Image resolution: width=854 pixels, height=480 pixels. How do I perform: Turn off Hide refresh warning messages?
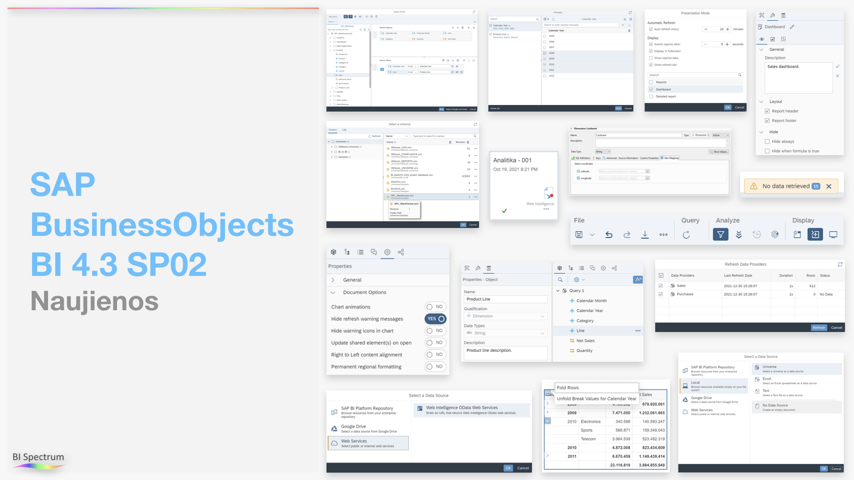435,319
